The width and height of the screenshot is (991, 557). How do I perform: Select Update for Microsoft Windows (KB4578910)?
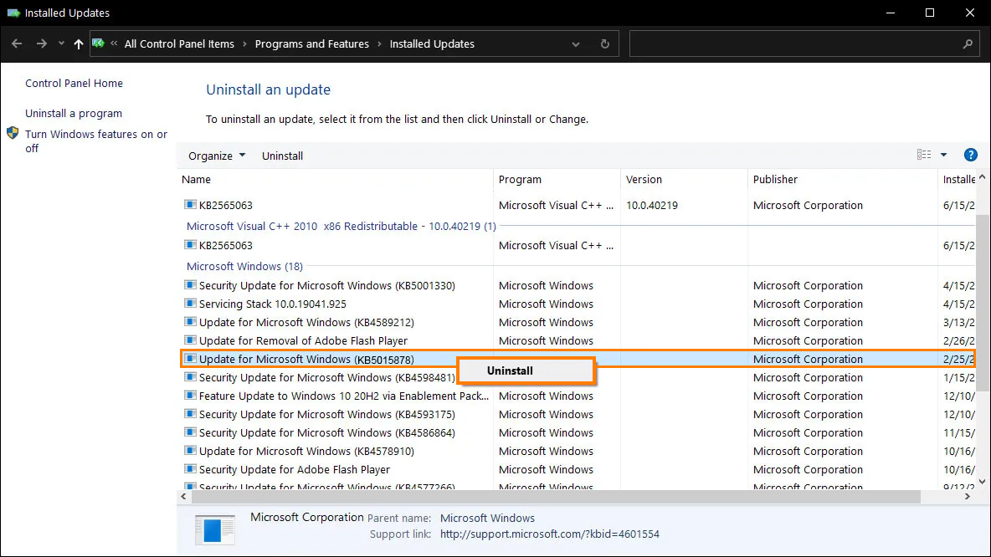[x=578, y=451]
